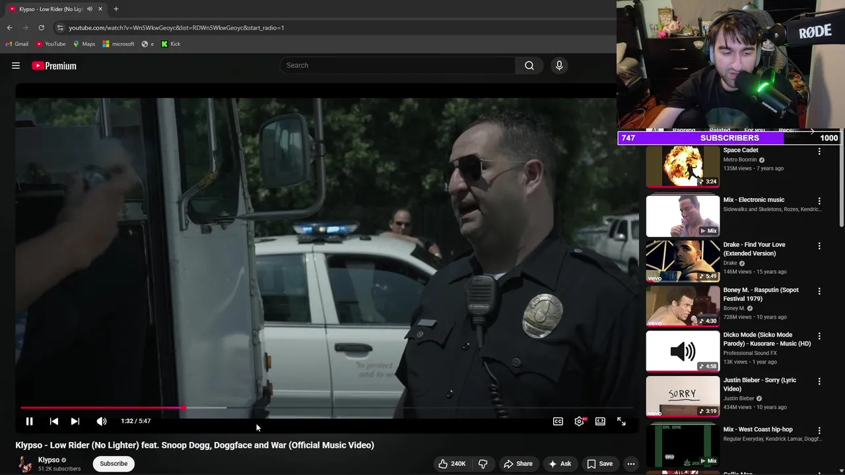Go to YouTube Premium home logo
The height and width of the screenshot is (475, 845).
tap(54, 65)
